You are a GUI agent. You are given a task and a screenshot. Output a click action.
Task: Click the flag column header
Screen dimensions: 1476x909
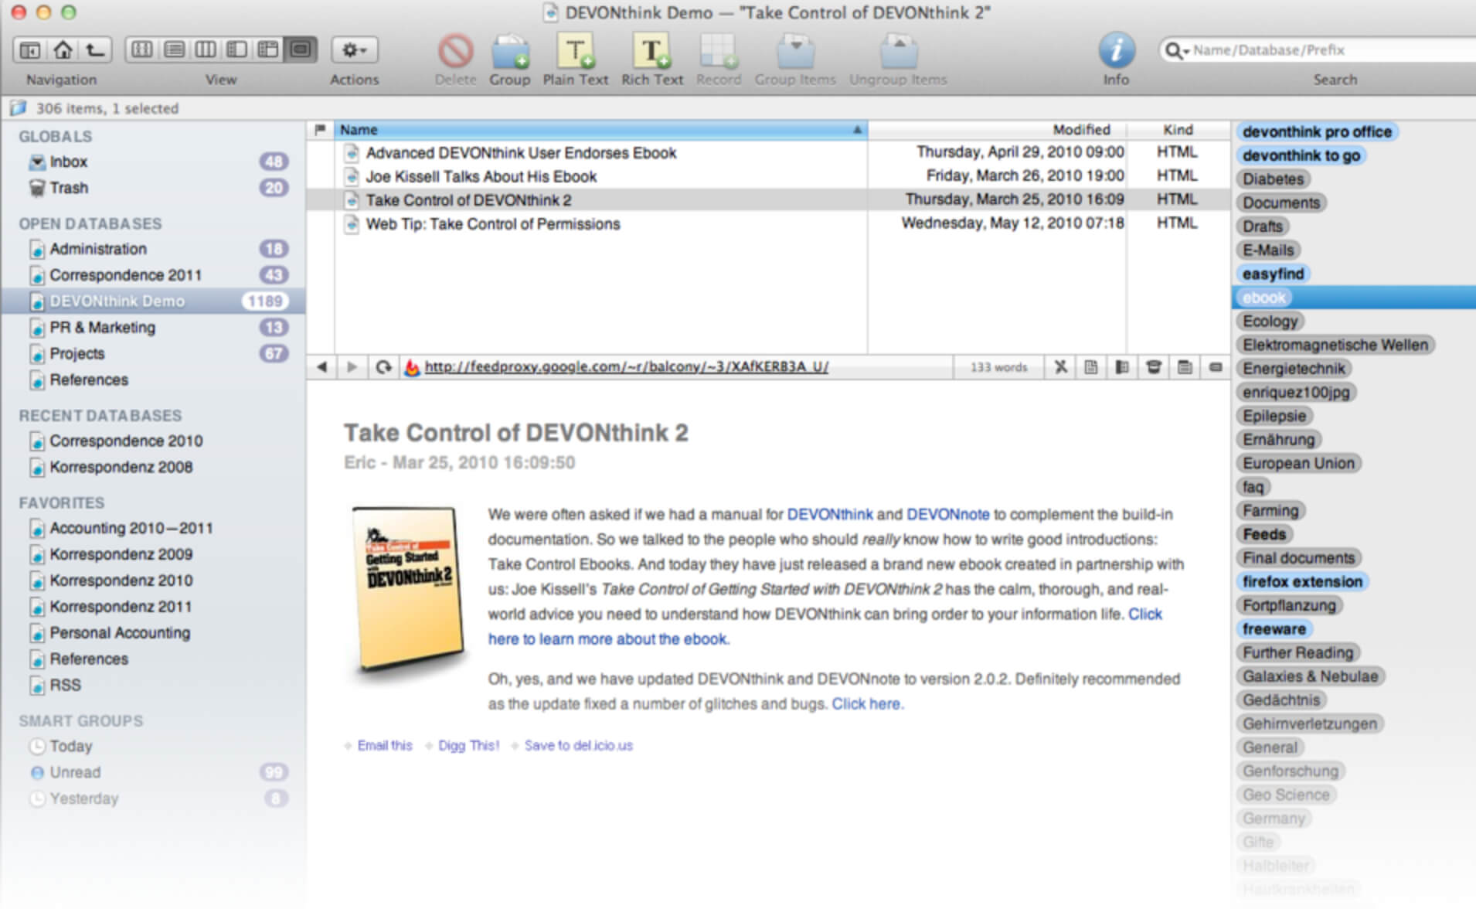(x=320, y=130)
